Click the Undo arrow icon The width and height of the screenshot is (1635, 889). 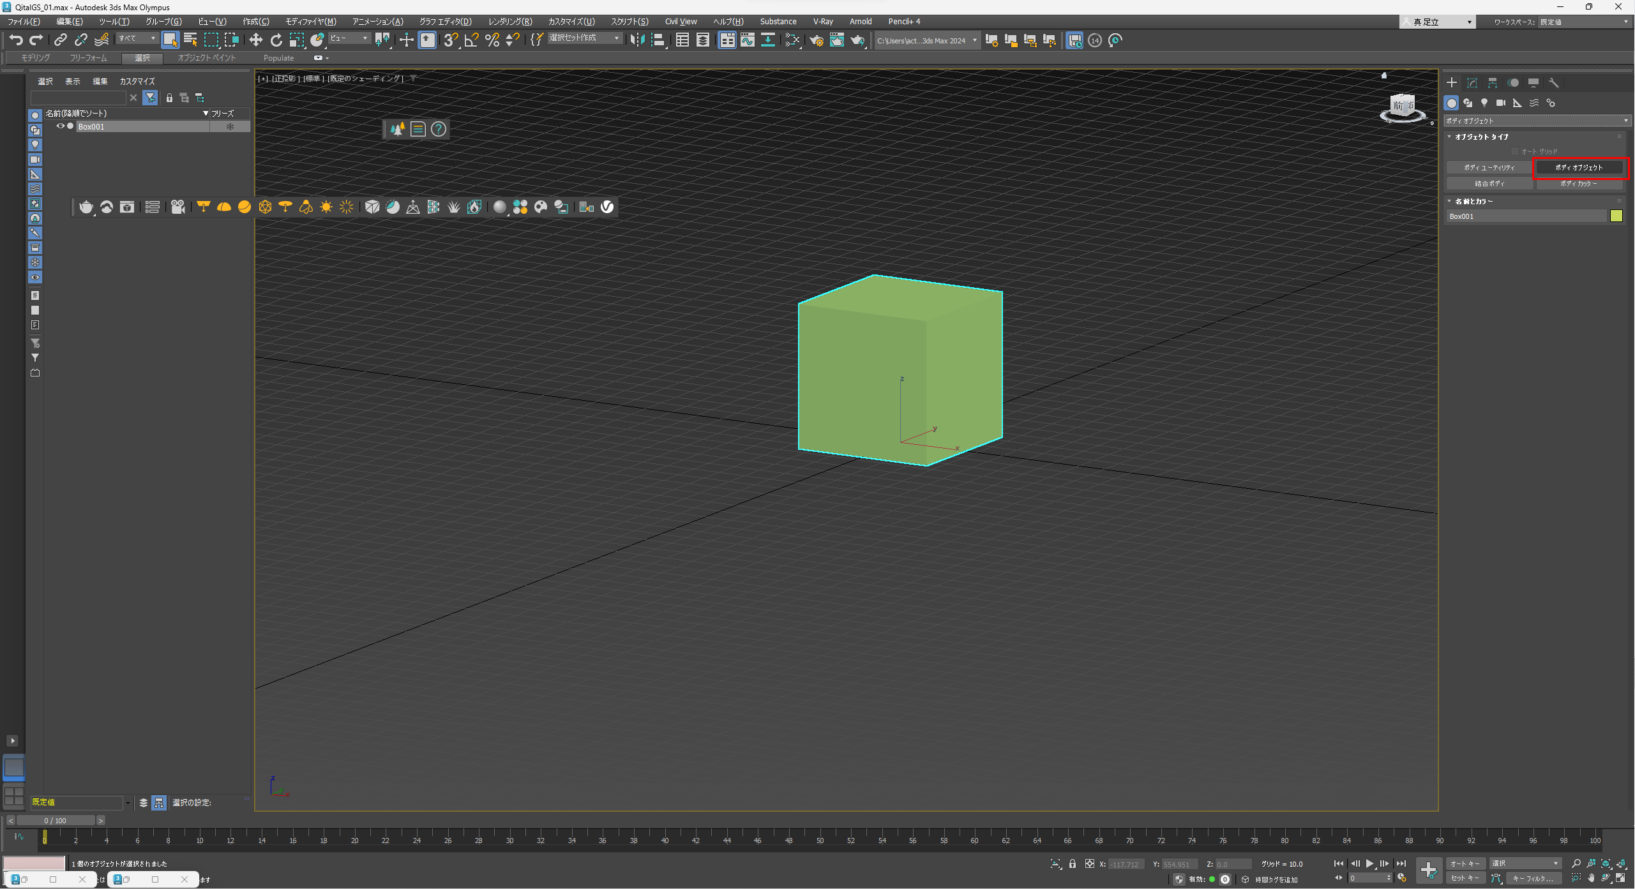click(x=16, y=40)
